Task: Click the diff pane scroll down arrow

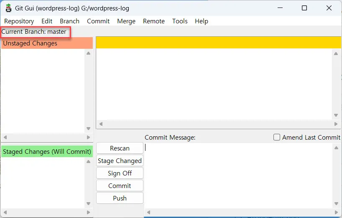Action: click(x=336, y=115)
